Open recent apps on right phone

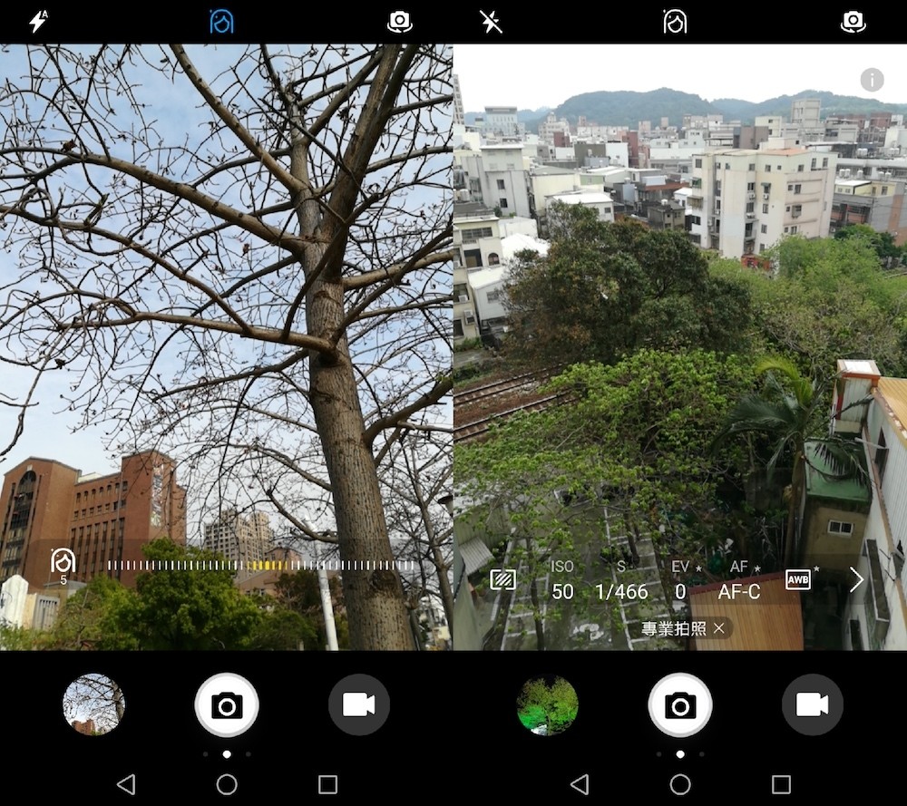pyautogui.click(x=782, y=784)
